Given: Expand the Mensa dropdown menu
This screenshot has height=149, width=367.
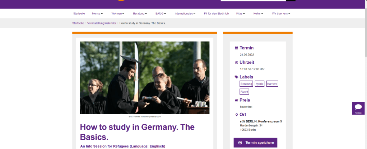Looking at the screenshot, I should pyautogui.click(x=97, y=14).
